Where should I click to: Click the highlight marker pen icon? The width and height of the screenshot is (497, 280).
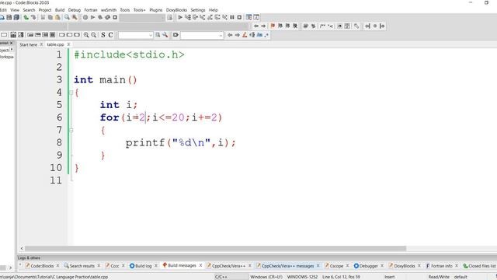[x=245, y=35]
